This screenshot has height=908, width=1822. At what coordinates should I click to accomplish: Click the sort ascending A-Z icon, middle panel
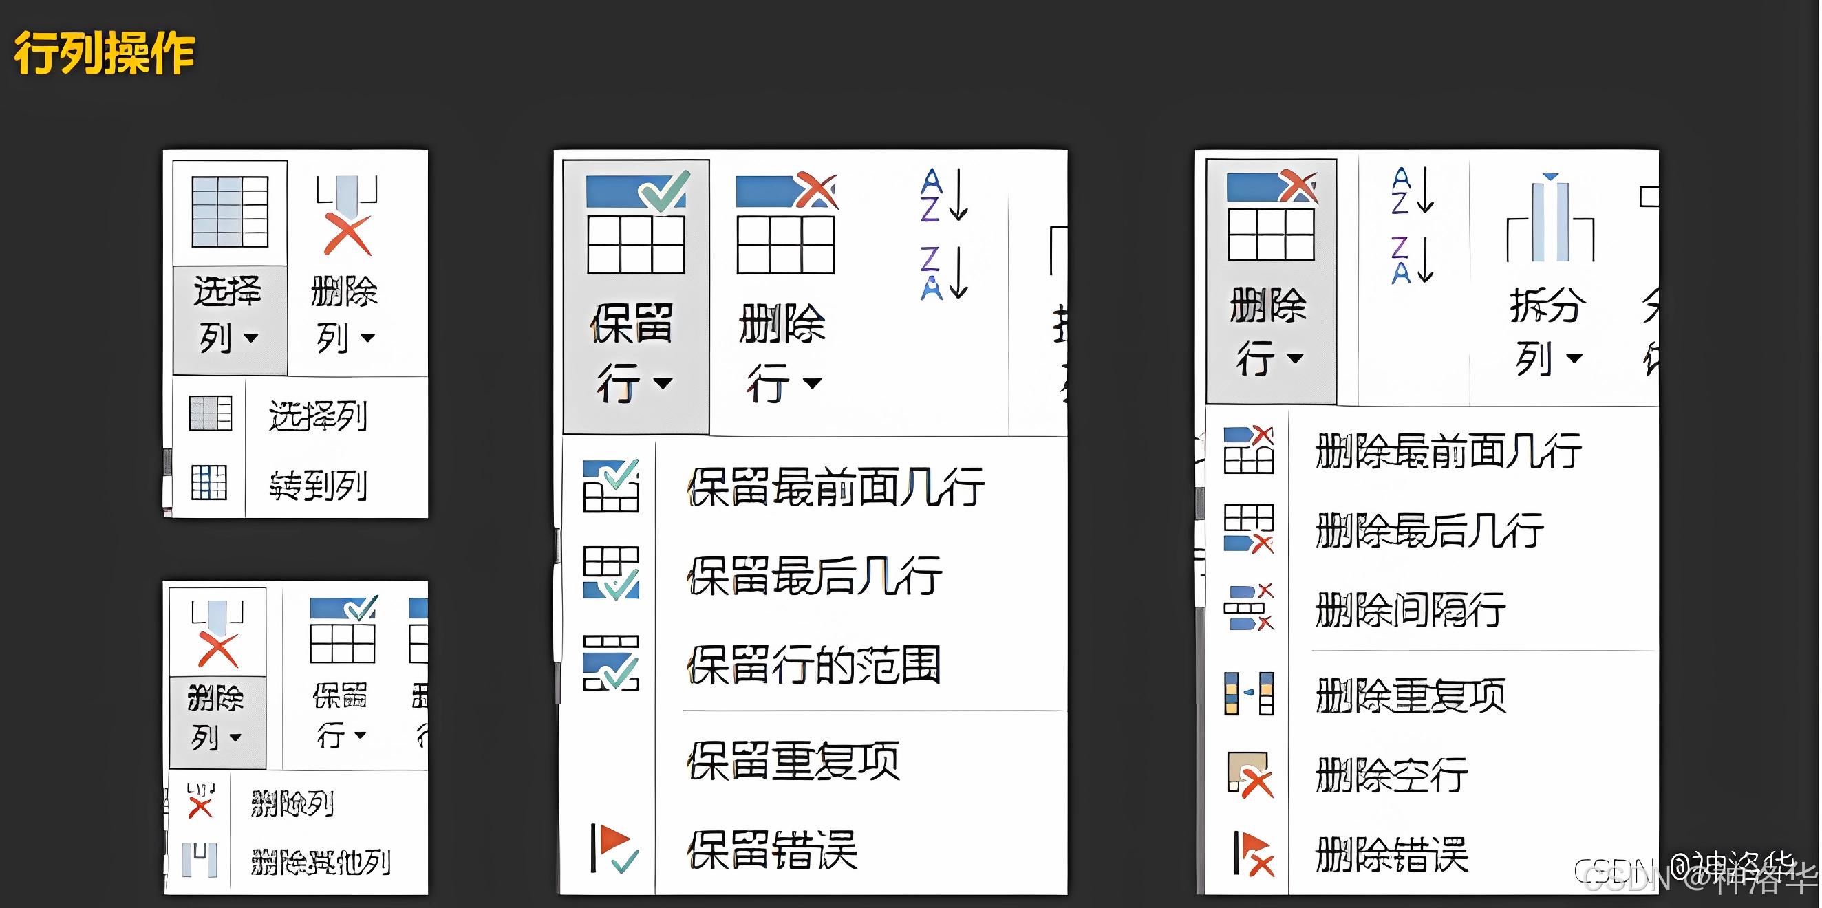pos(944,195)
